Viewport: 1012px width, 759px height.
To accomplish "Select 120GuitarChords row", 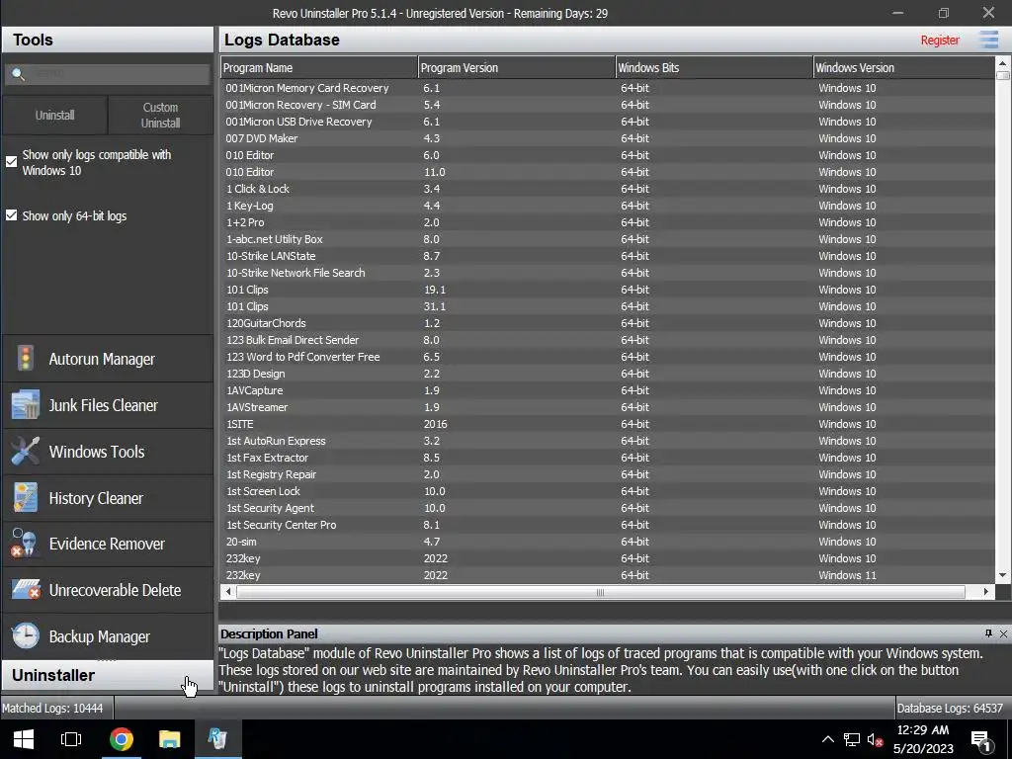I will [608, 323].
